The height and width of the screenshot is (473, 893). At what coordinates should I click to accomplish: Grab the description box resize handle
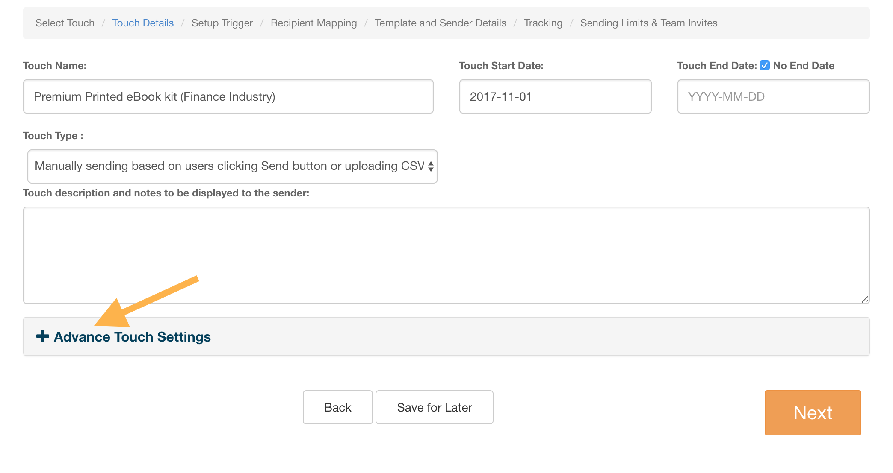tap(865, 299)
